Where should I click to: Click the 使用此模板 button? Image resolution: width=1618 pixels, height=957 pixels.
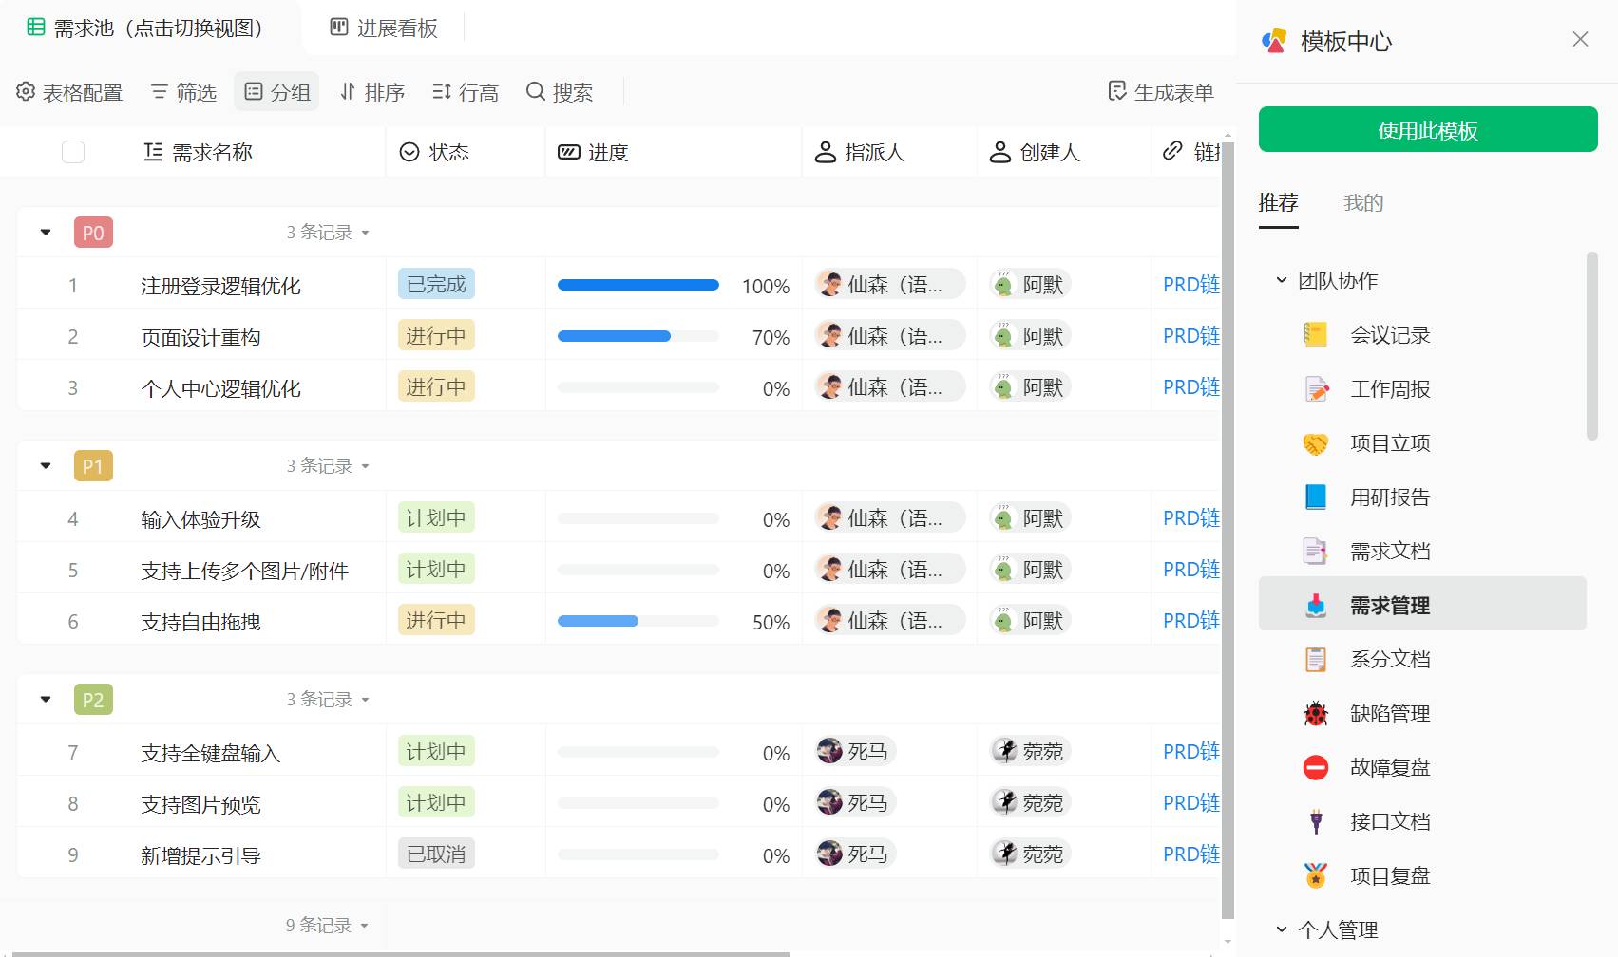click(1428, 129)
